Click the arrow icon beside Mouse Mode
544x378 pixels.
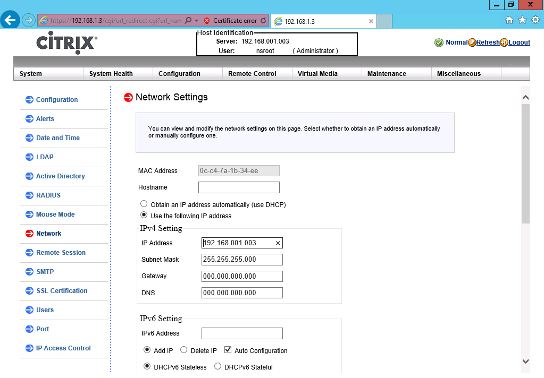tap(29, 214)
